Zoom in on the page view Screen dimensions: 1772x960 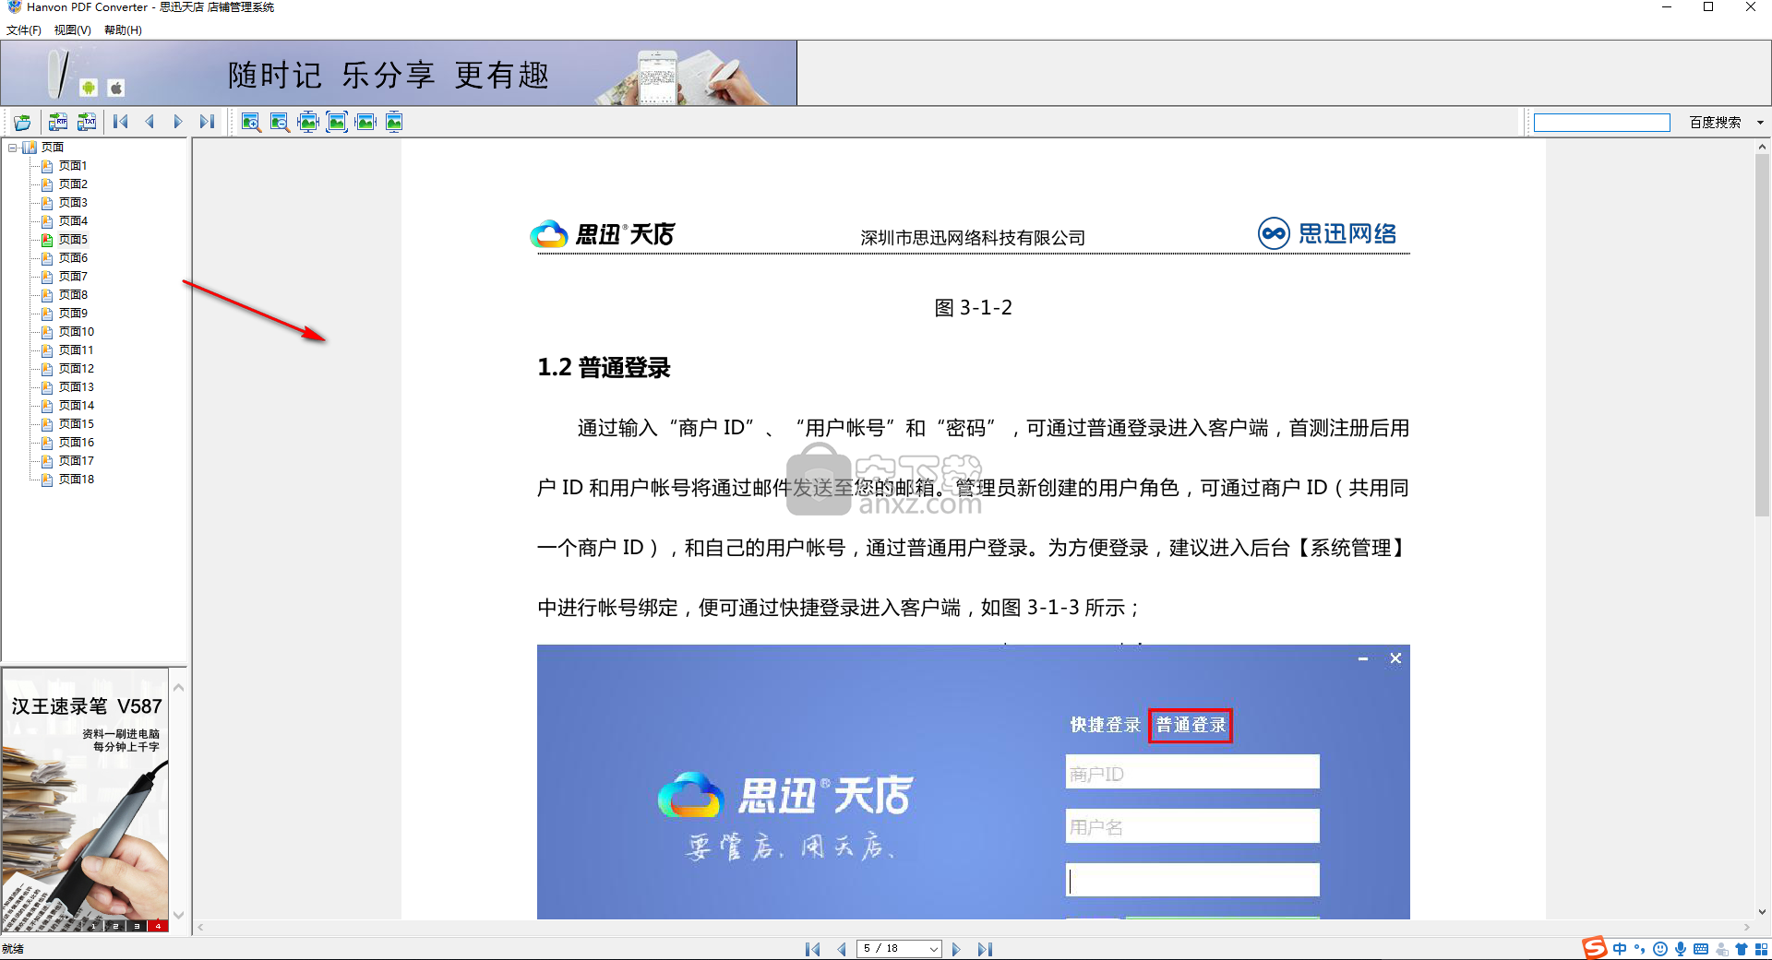click(251, 122)
